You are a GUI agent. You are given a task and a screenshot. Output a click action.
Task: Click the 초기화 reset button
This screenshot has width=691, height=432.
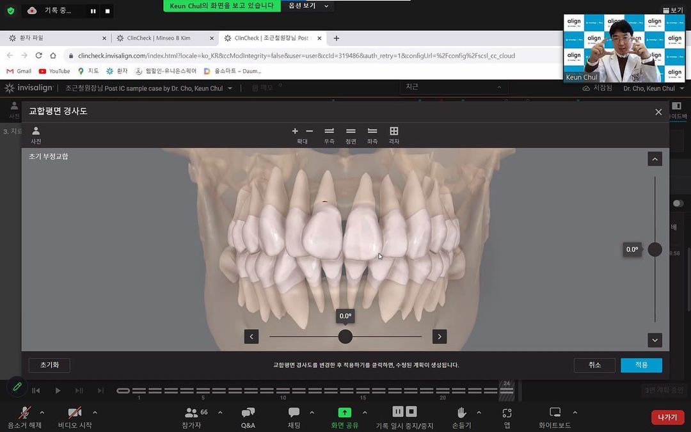pos(49,365)
